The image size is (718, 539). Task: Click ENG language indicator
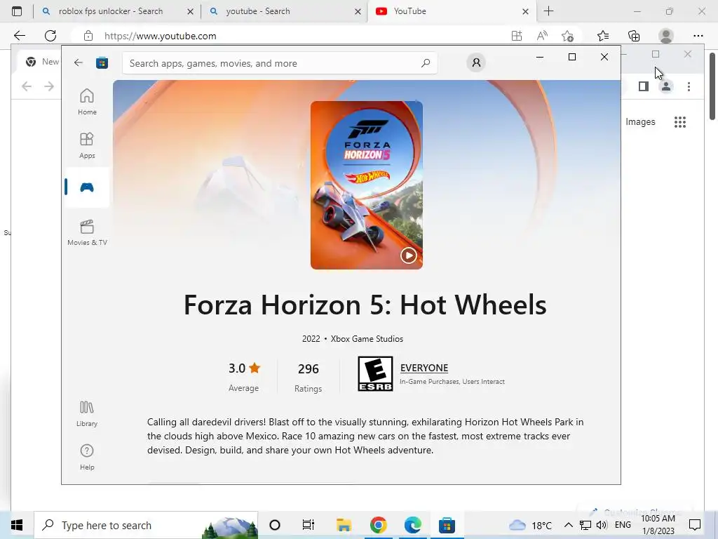623,525
